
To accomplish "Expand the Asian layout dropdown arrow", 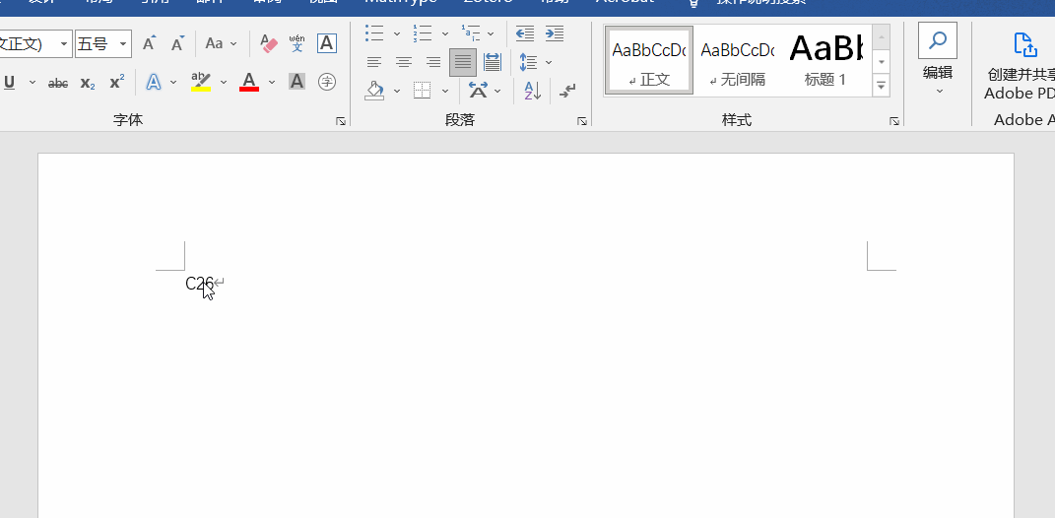I will (x=497, y=91).
